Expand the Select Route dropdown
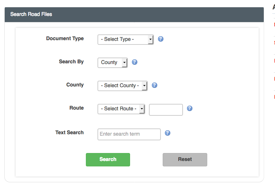Viewport: 275px width, 191px height. (x=121, y=109)
